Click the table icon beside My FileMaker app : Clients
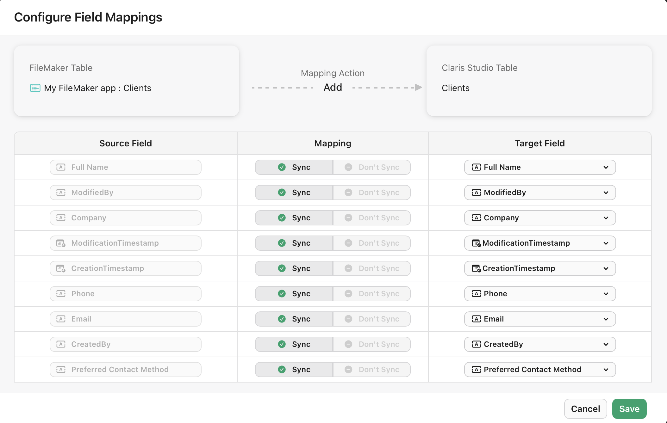 tap(35, 88)
